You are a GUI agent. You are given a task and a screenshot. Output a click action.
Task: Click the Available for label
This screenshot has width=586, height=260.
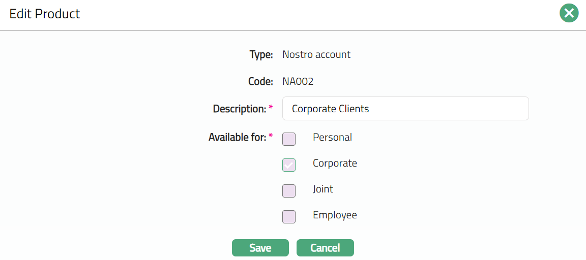click(x=237, y=137)
